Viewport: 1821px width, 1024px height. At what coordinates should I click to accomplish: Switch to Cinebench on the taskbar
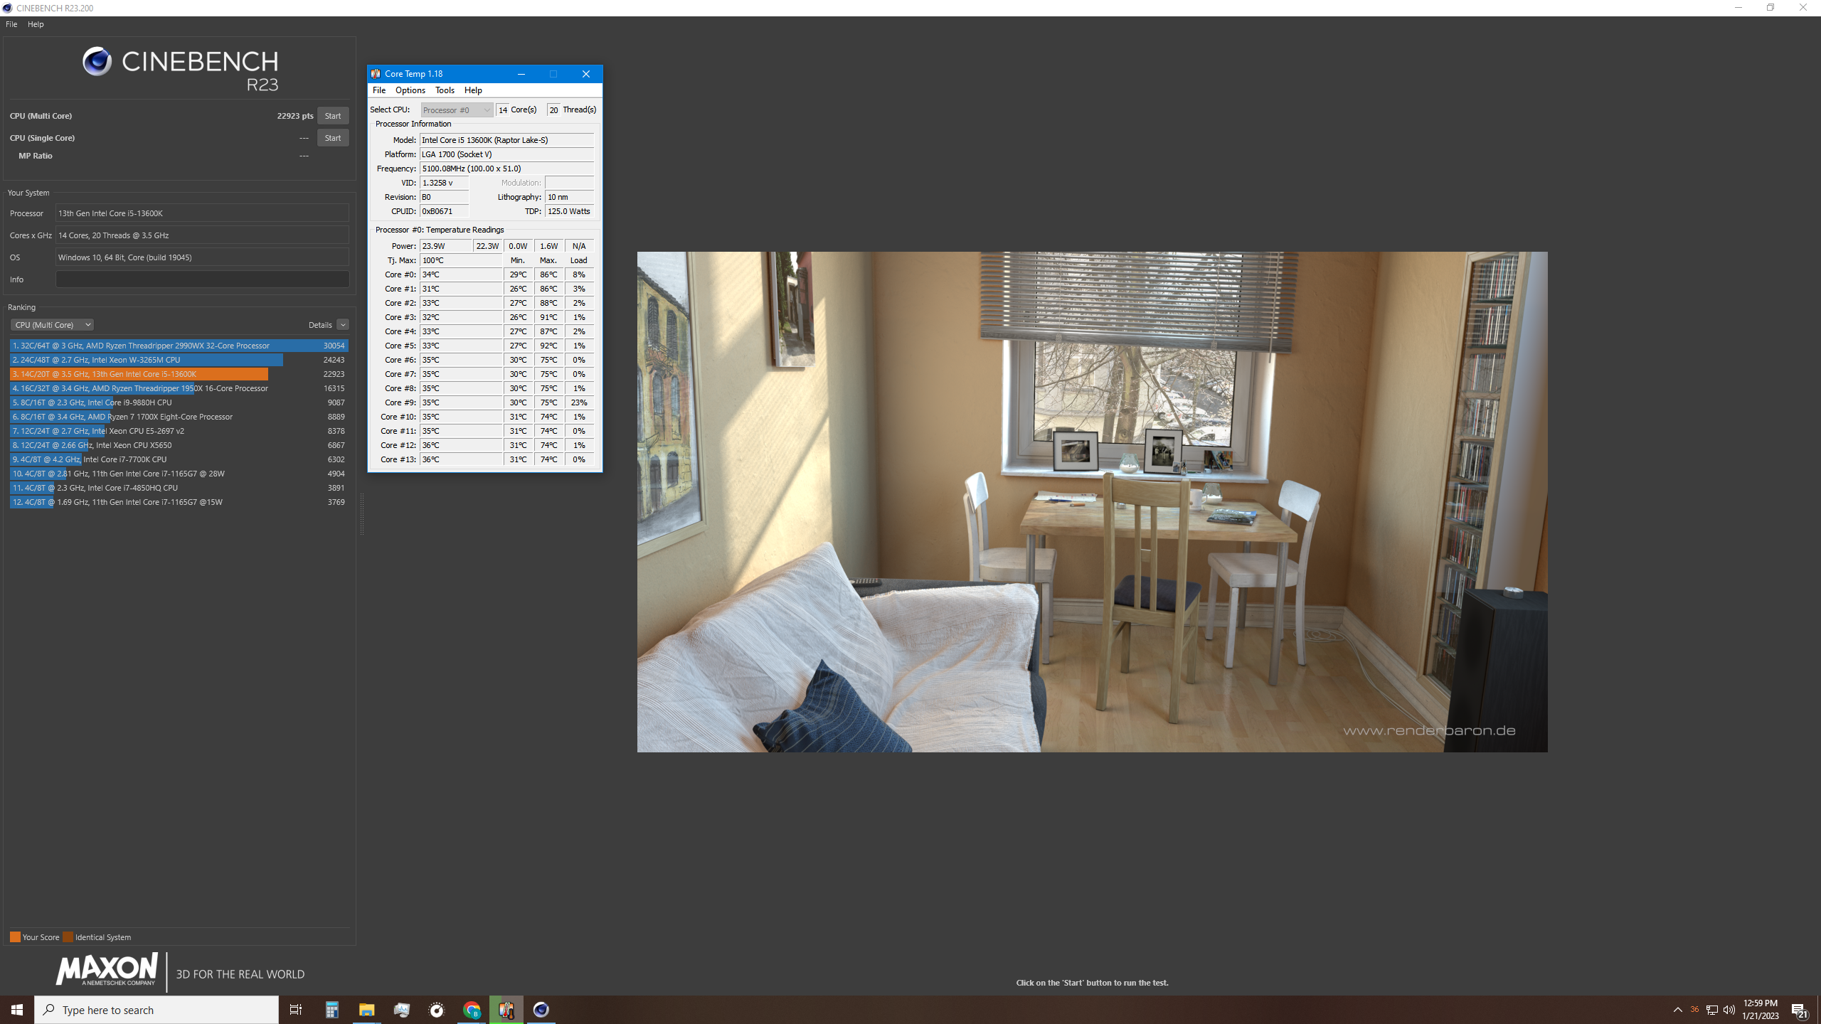coord(541,1010)
